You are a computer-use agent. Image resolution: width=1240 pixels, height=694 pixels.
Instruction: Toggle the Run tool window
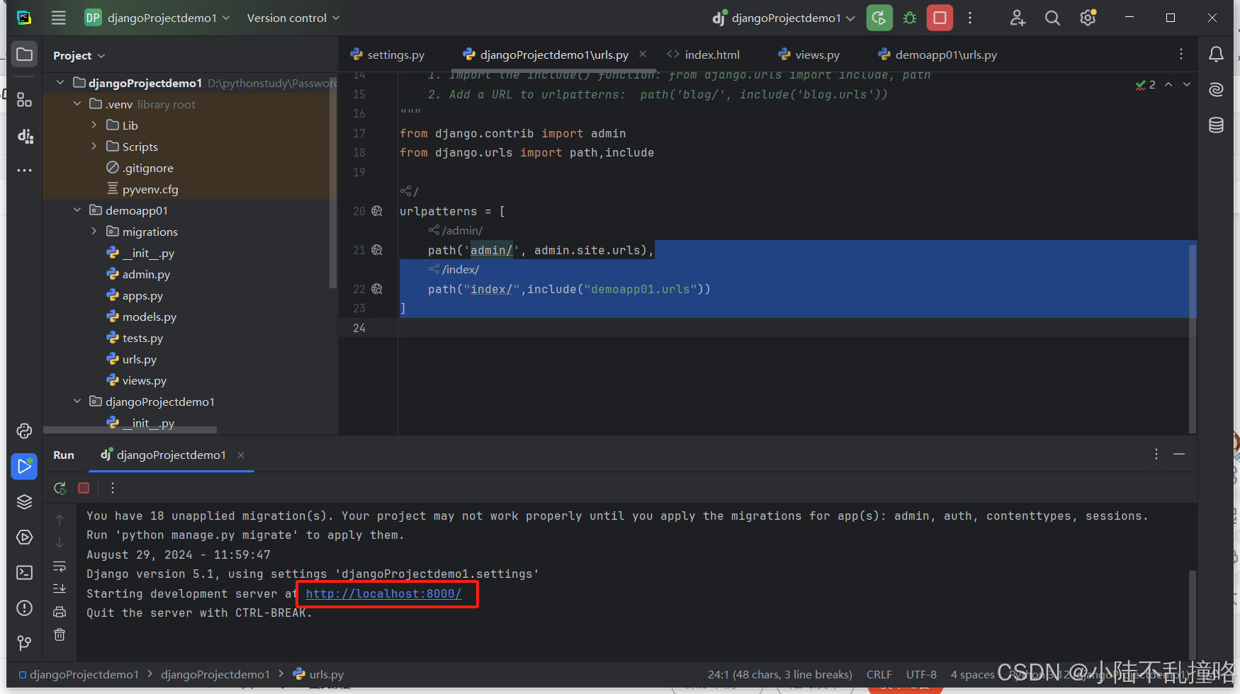[25, 466]
